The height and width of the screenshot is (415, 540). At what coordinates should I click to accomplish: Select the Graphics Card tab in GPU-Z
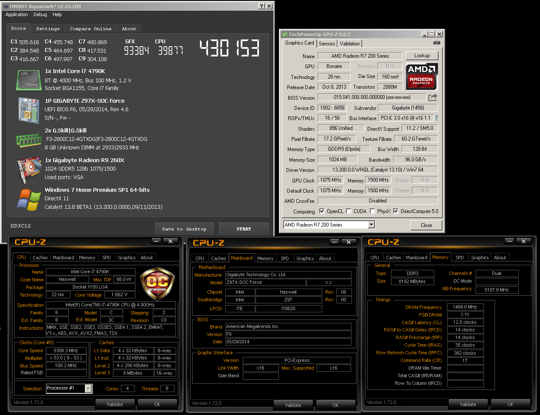[300, 43]
